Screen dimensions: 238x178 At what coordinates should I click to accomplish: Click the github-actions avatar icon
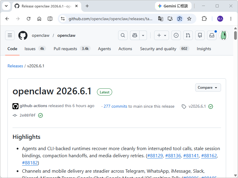15,106
